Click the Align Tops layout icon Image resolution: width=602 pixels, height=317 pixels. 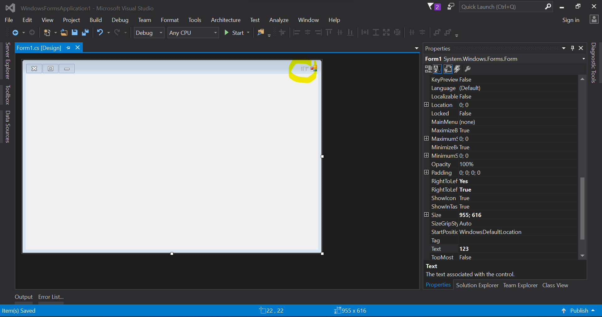[x=329, y=32]
